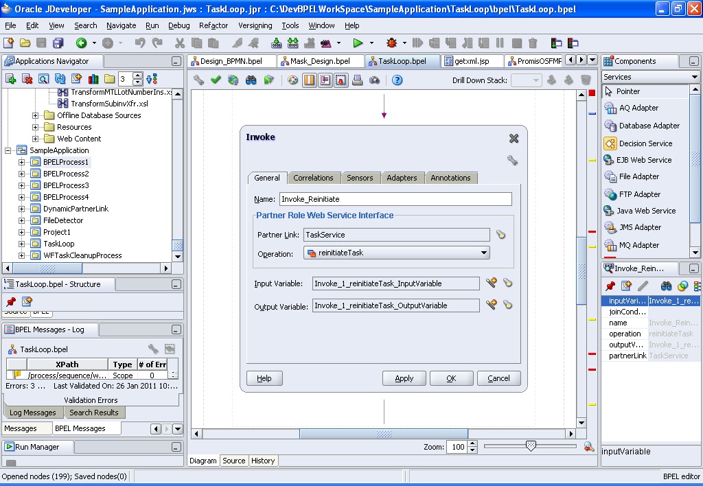Toggle the partner link browse lens beside TaskService

tap(500, 235)
